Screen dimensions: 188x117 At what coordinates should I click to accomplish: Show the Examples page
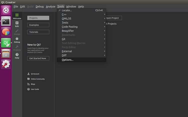pos(38,25)
